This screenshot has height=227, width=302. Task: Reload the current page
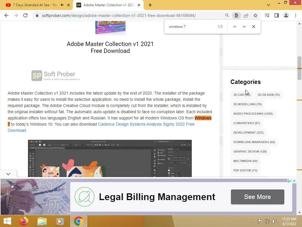25,15
